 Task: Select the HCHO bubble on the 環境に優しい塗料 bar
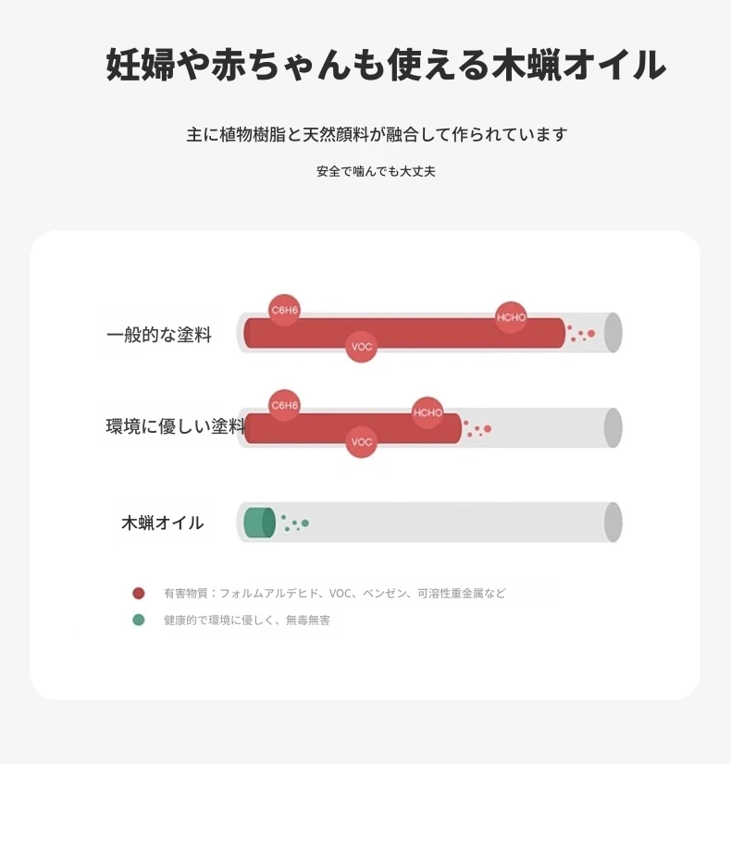point(427,412)
